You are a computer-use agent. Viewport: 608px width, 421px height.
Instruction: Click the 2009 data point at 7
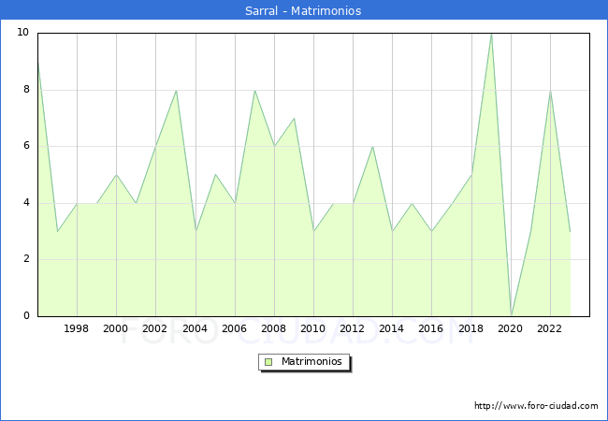pyautogui.click(x=295, y=118)
